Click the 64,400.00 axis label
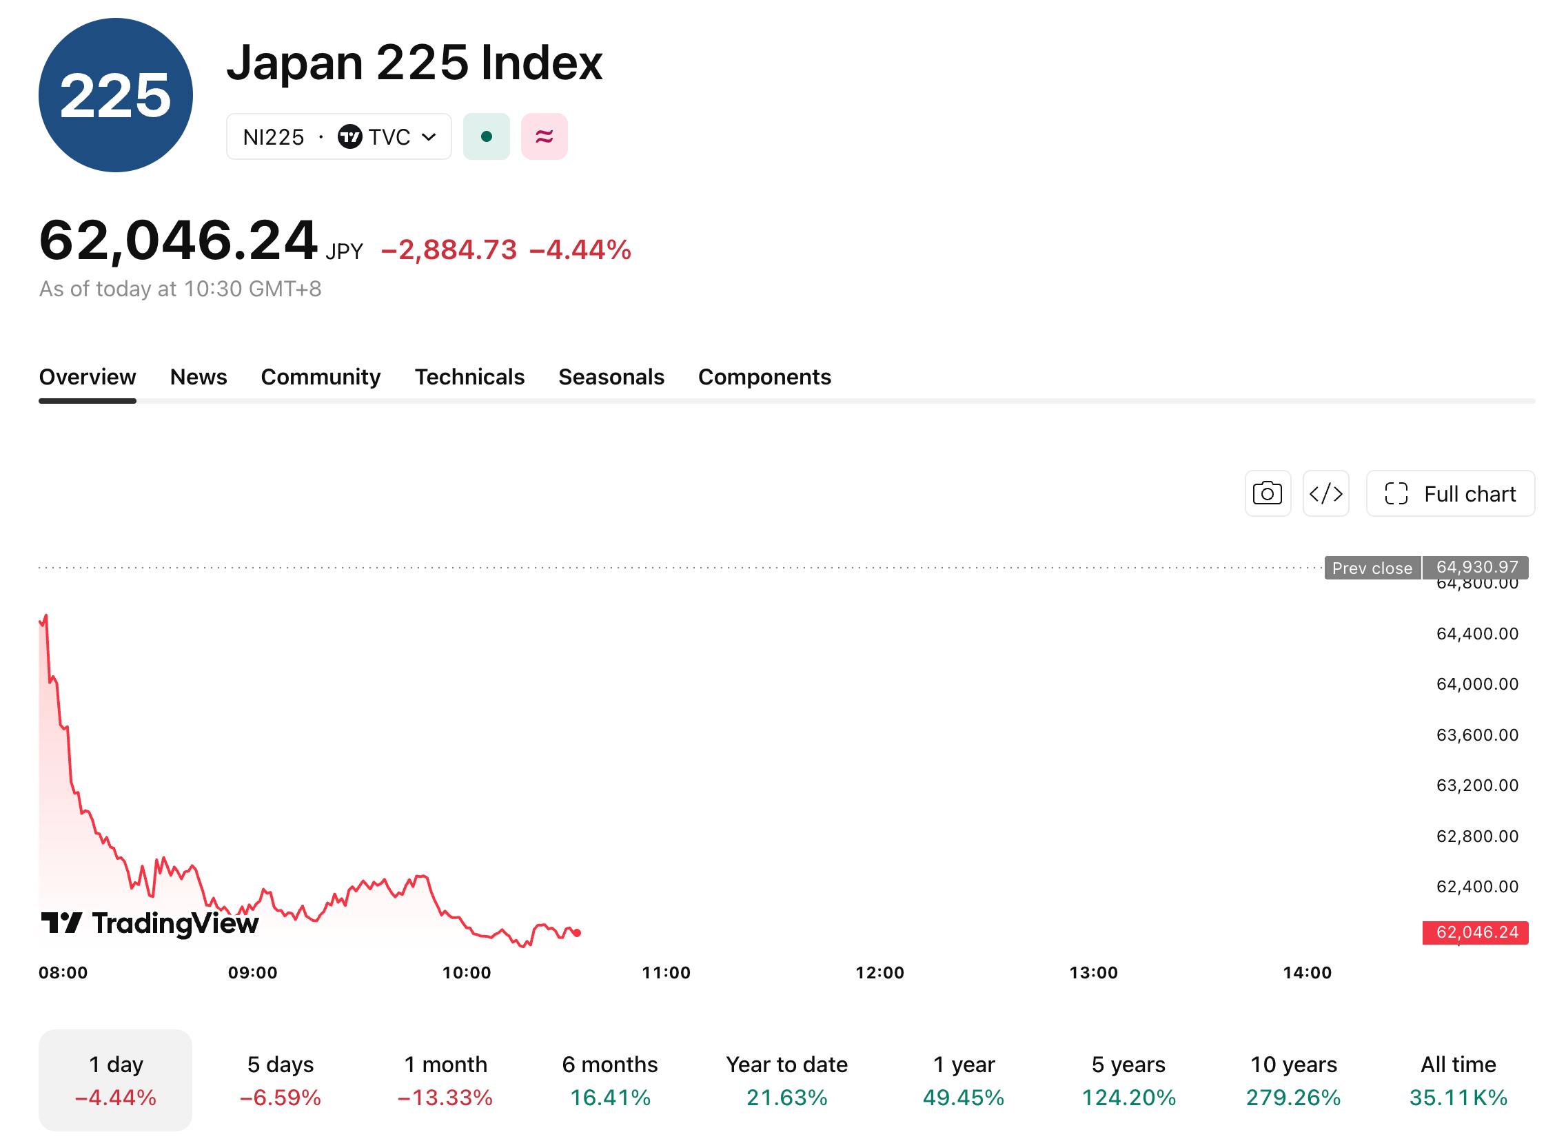1566x1141 pixels. pyautogui.click(x=1478, y=634)
